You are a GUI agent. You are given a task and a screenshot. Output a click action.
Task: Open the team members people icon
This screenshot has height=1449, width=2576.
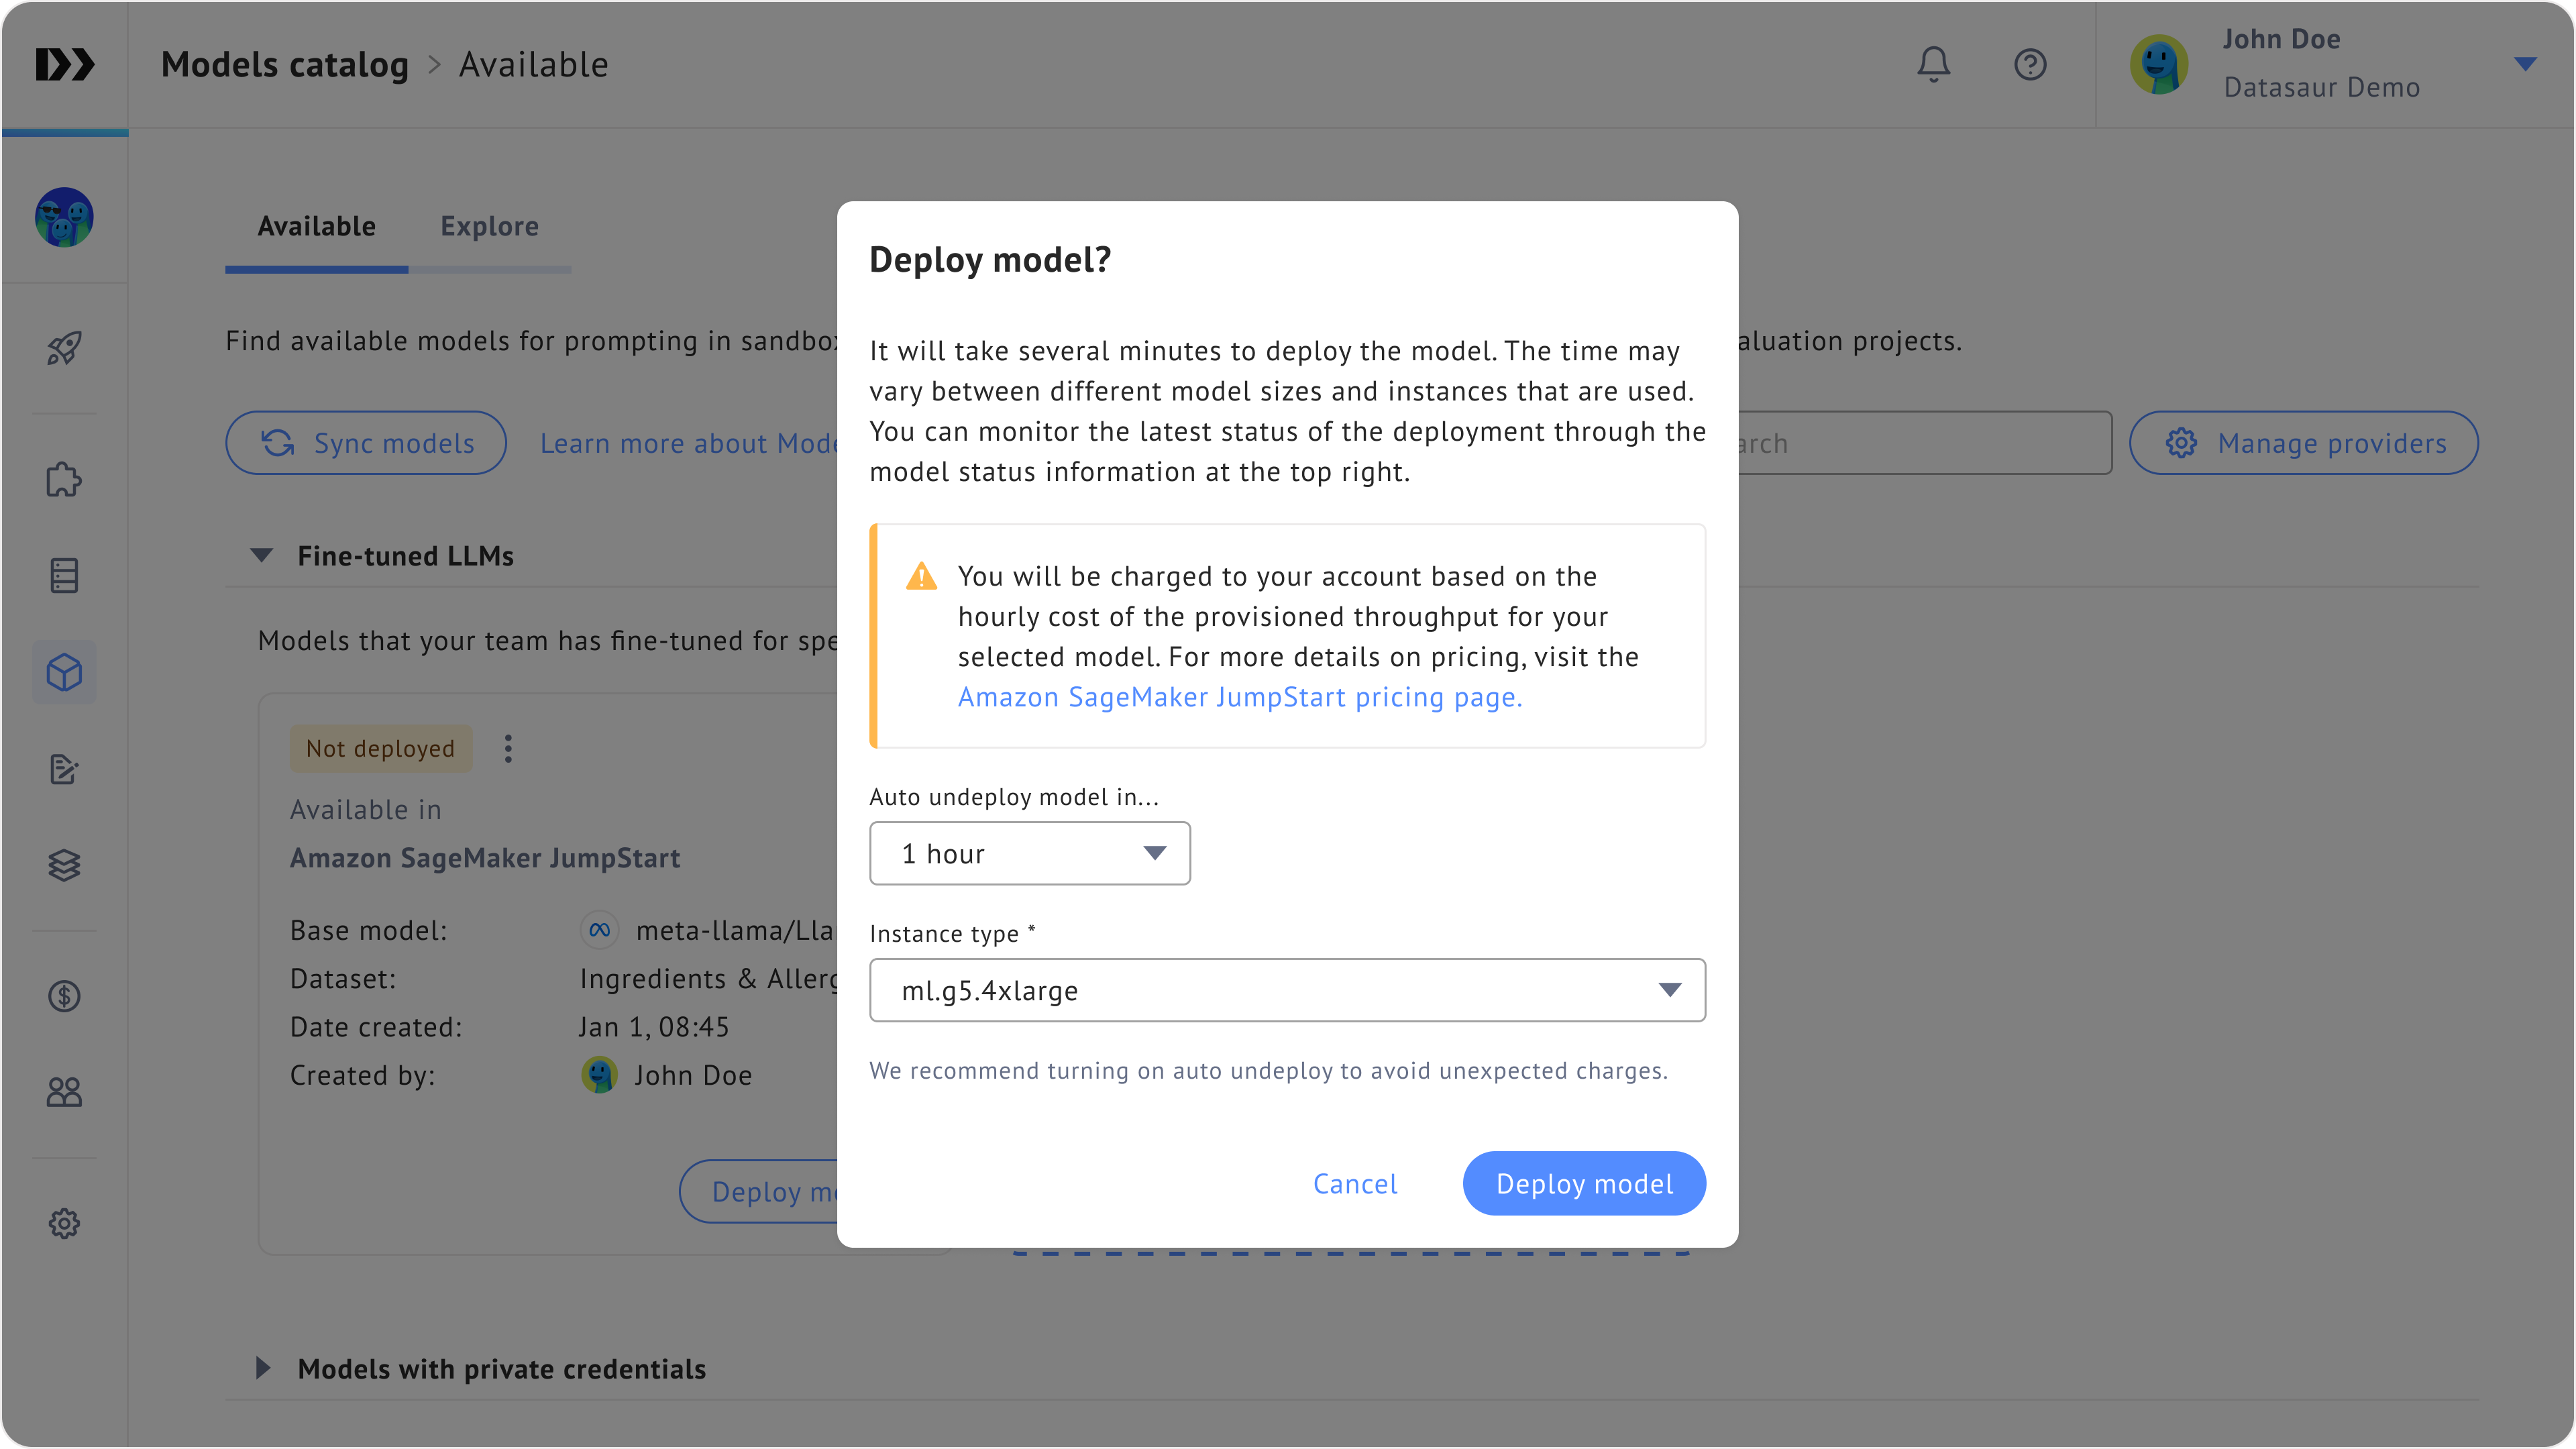point(64,1092)
